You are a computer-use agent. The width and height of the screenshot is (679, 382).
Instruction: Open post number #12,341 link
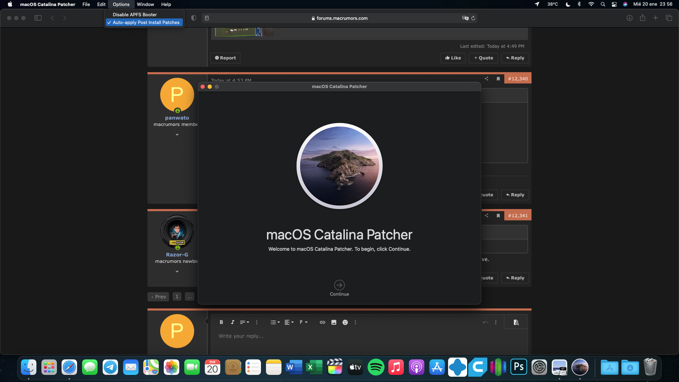pos(518,215)
